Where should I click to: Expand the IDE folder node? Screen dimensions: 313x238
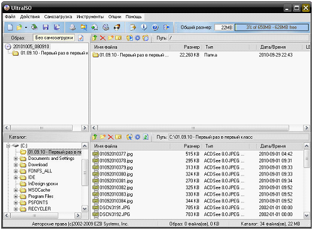pyautogui.click(x=16, y=177)
